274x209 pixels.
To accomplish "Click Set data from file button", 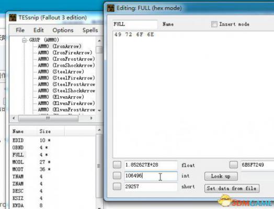I will [x=232, y=189].
